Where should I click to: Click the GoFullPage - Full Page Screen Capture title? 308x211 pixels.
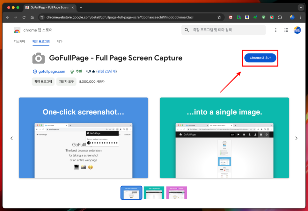pyautogui.click(x=116, y=58)
